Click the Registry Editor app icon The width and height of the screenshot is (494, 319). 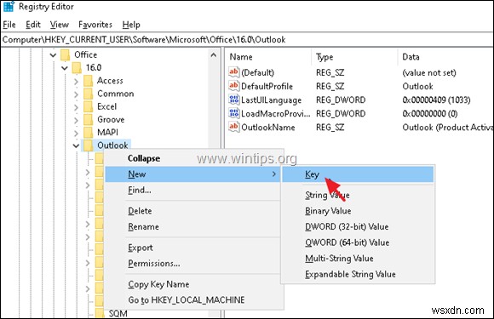tap(9, 6)
